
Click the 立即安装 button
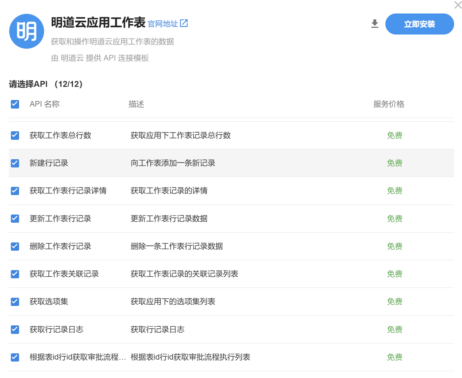(x=420, y=24)
